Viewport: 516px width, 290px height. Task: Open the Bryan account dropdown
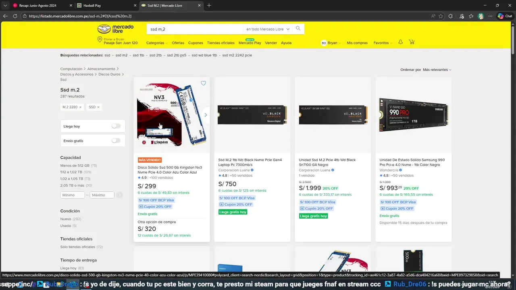tap(331, 43)
